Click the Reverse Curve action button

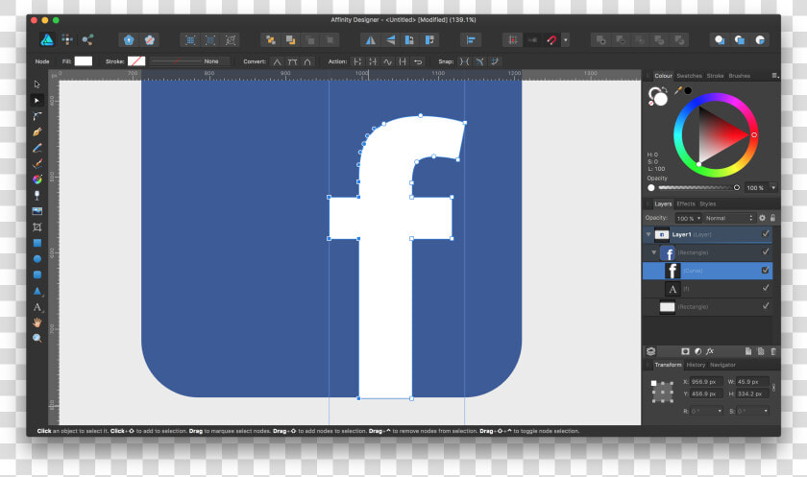pyautogui.click(x=418, y=61)
